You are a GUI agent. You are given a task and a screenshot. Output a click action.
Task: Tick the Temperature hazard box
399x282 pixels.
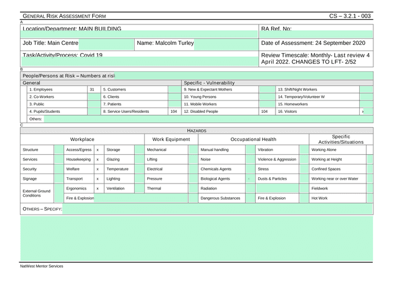click(139, 169)
